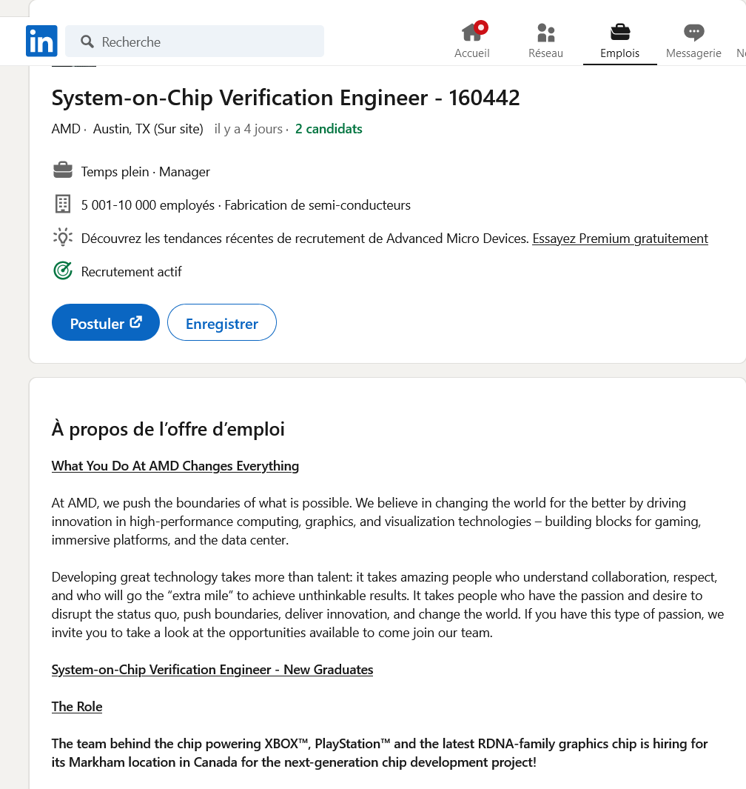Screen dimensions: 746x789
Task: Click the magnifying glass search icon
Action: (x=87, y=41)
